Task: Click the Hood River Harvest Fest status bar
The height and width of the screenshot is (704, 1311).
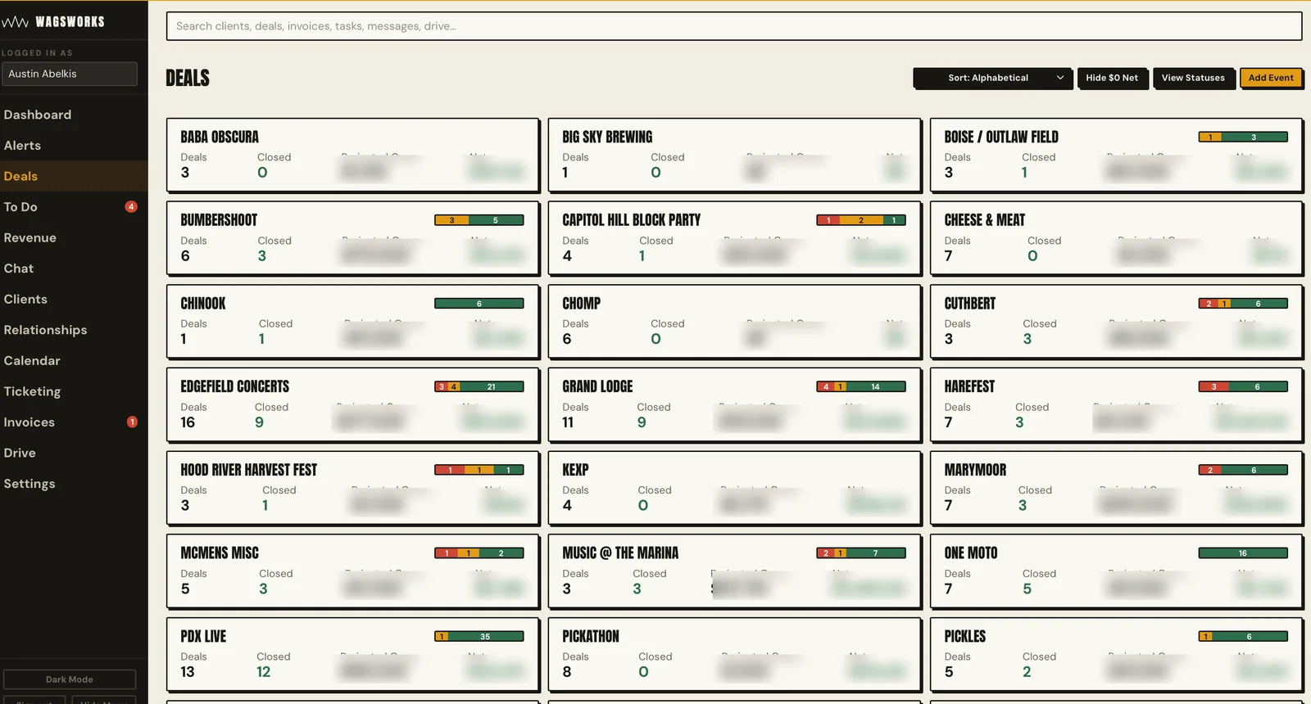Action: [479, 470]
